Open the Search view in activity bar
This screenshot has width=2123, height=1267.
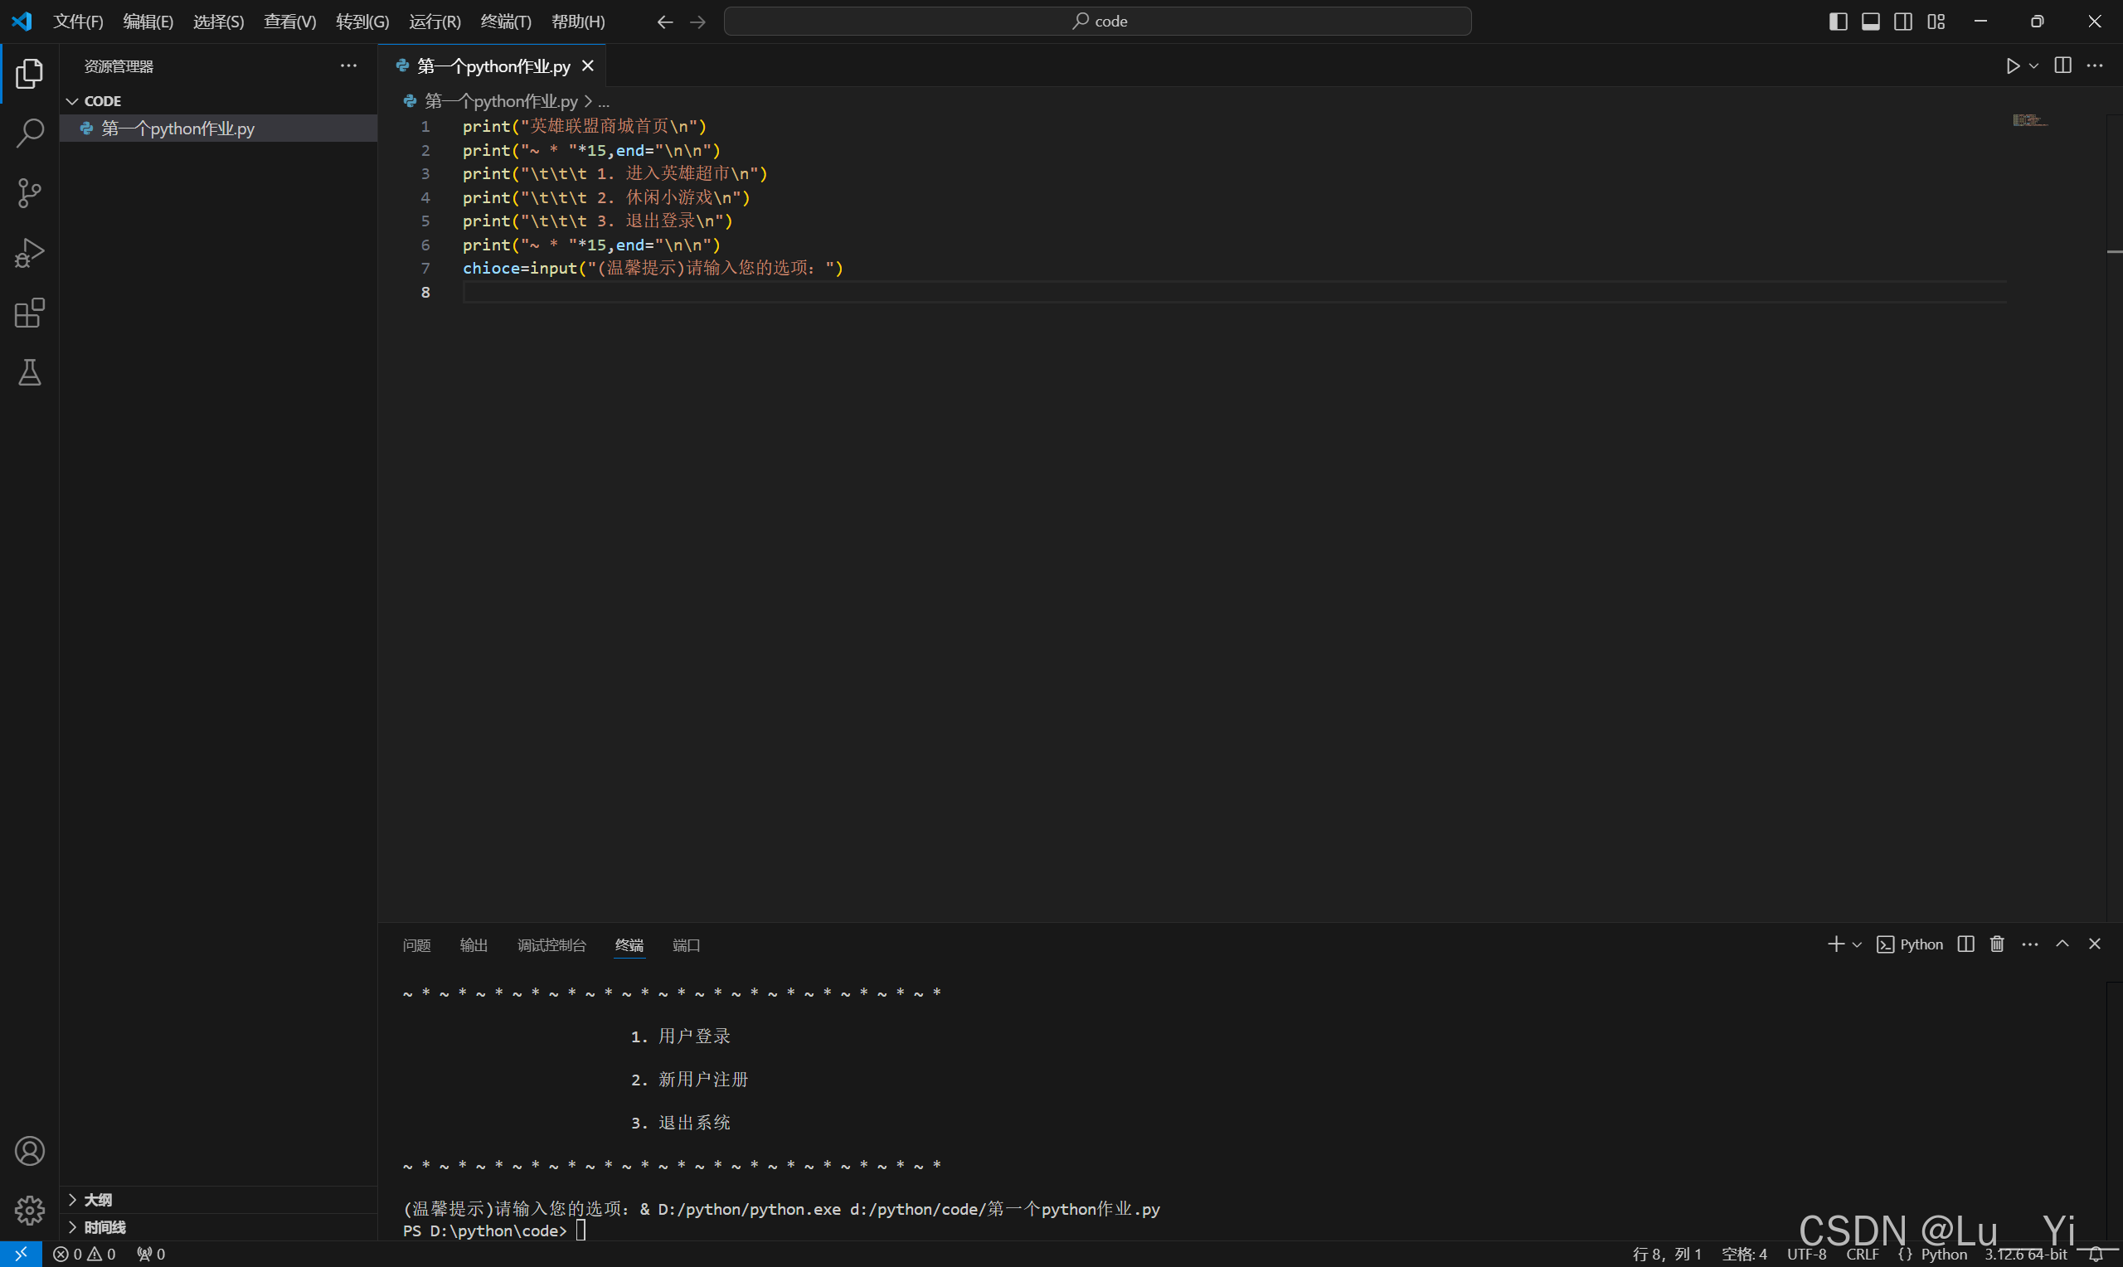[x=30, y=133]
